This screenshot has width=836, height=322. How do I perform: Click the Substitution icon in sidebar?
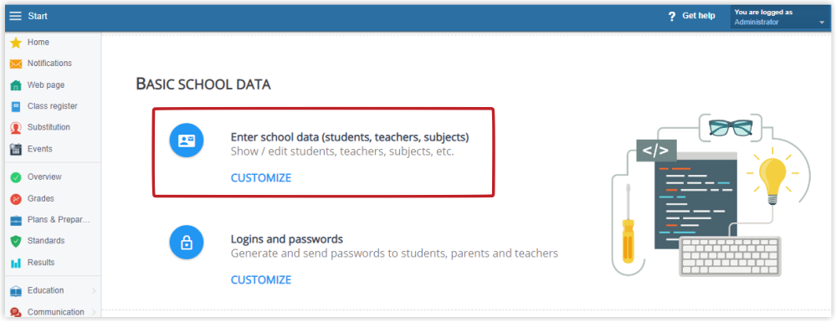(x=16, y=128)
